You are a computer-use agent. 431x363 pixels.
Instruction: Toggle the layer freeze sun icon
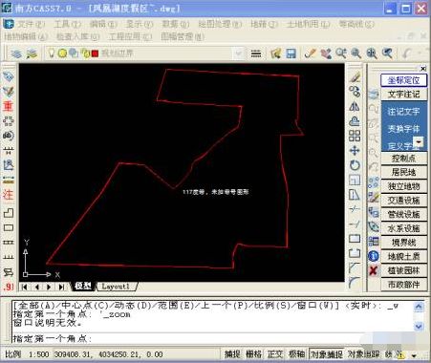(x=62, y=53)
